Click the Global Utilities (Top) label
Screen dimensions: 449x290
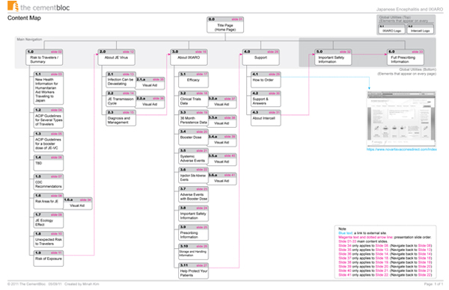pos(394,17)
